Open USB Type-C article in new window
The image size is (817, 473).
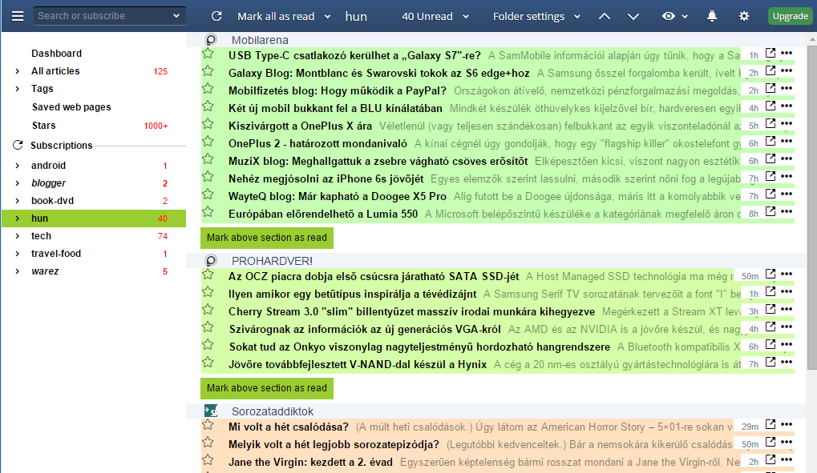click(x=770, y=54)
